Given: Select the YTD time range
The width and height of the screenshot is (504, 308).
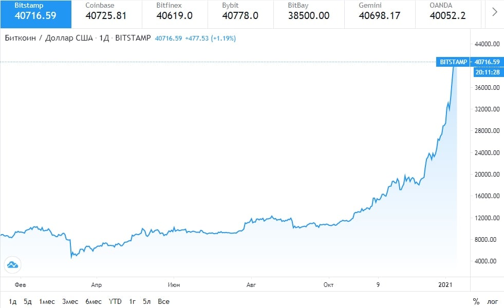Looking at the screenshot, I should coord(115,301).
